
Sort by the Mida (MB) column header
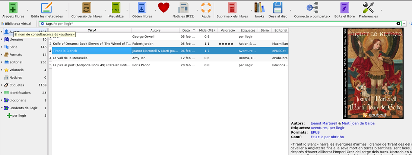coord(207,30)
